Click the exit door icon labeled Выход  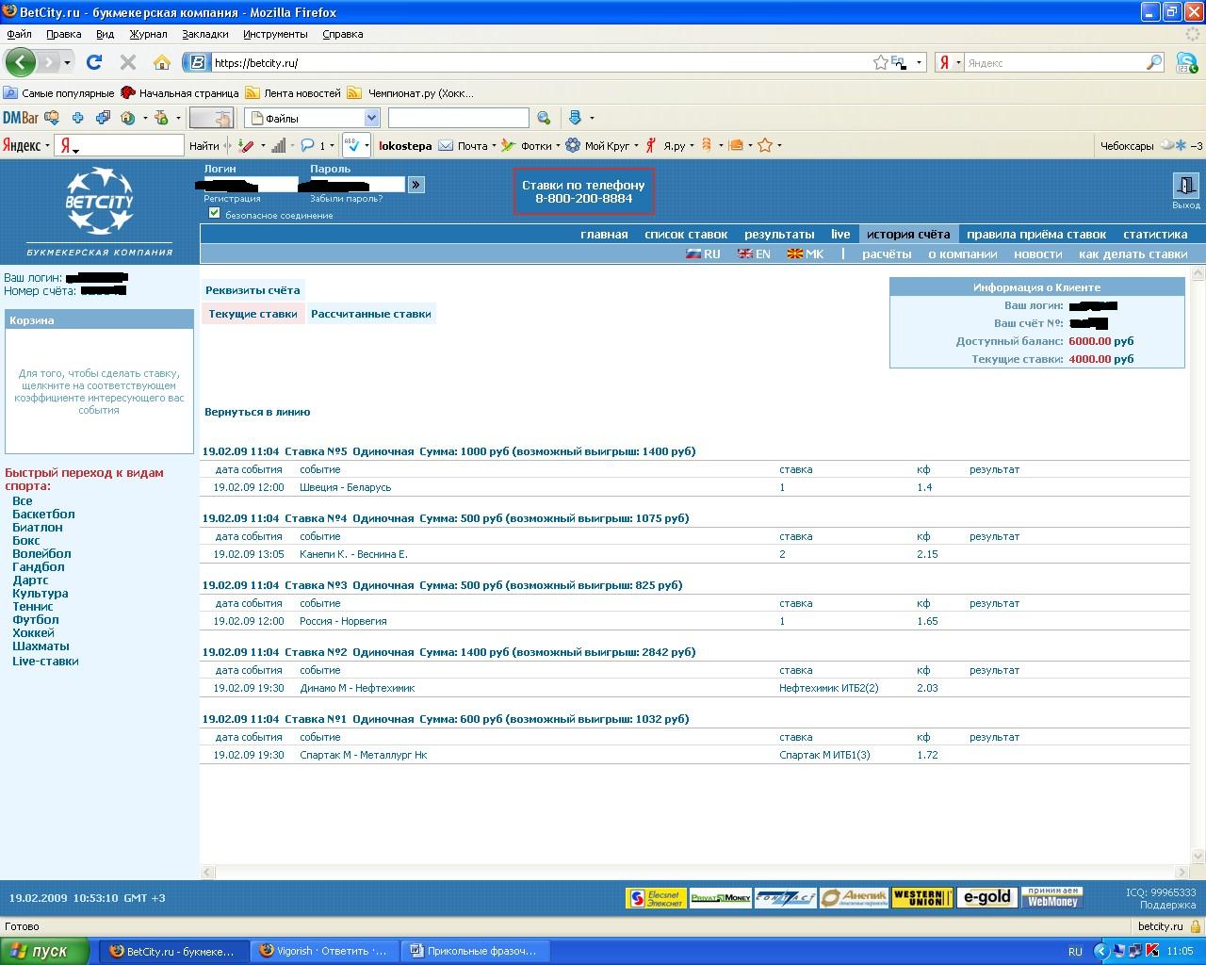coord(1185,186)
